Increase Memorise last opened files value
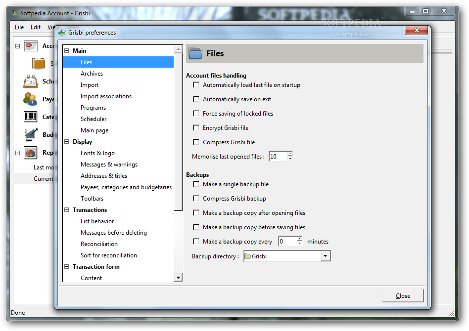This screenshot has width=469, height=331. coord(290,154)
